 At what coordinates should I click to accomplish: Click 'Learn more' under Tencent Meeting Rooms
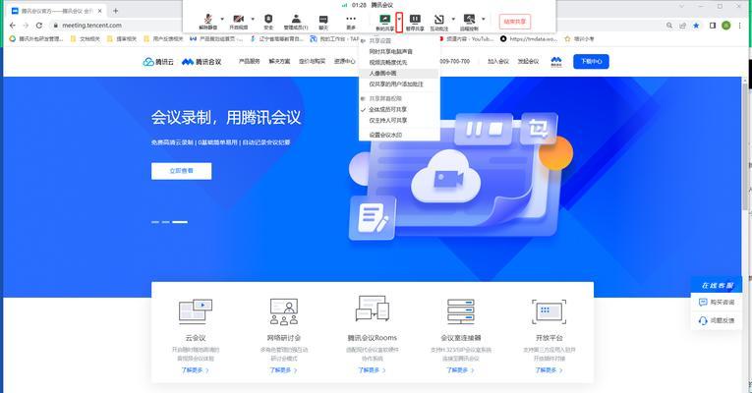372,370
